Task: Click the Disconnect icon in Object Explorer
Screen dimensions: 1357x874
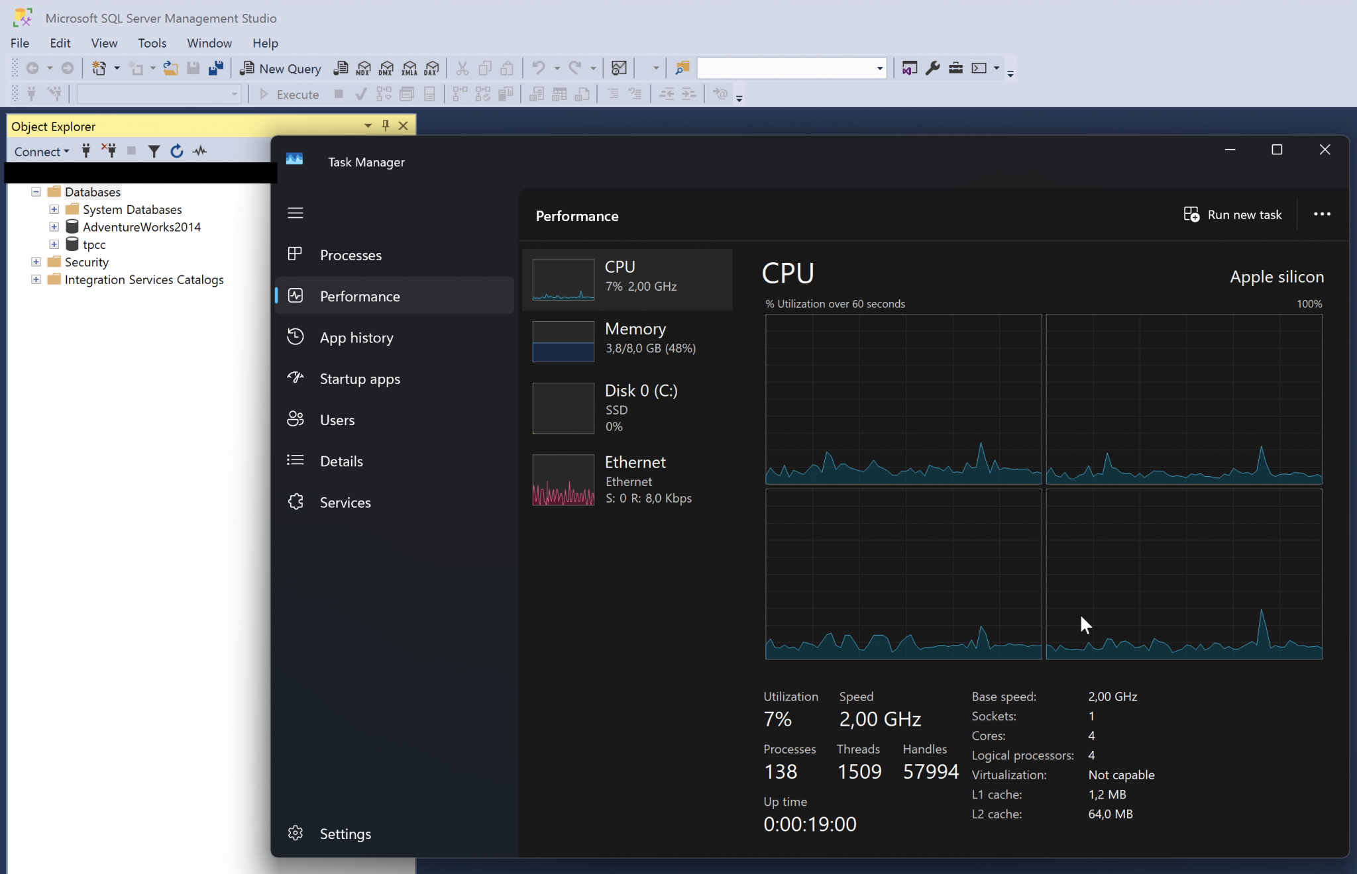Action: (109, 152)
